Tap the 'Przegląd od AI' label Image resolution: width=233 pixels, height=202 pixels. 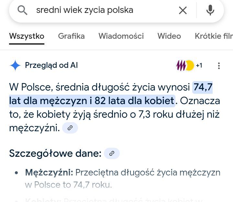51,66
